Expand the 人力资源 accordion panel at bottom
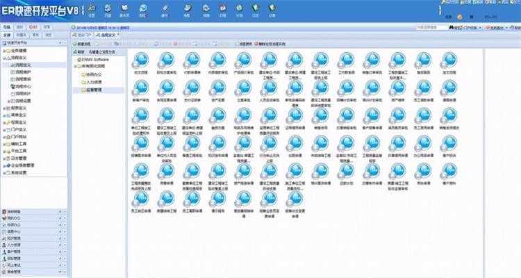521x278 pixels. (33, 245)
